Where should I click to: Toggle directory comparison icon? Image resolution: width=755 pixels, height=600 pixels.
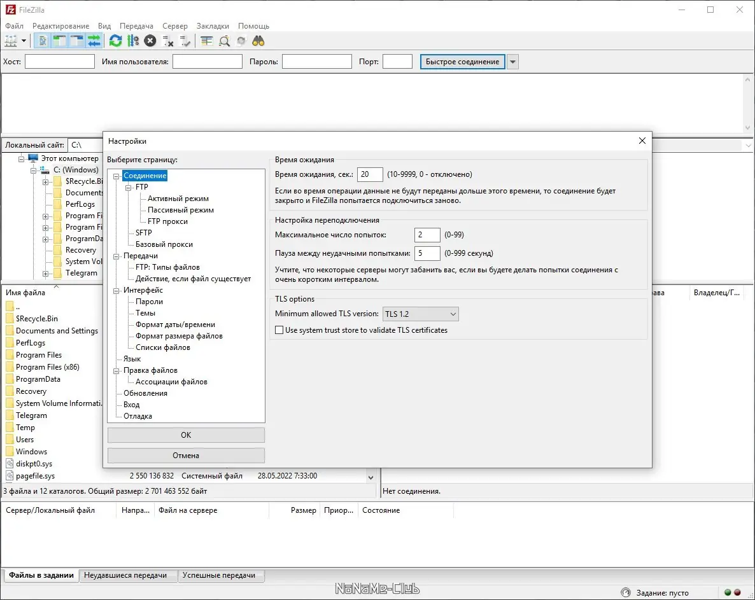(224, 41)
